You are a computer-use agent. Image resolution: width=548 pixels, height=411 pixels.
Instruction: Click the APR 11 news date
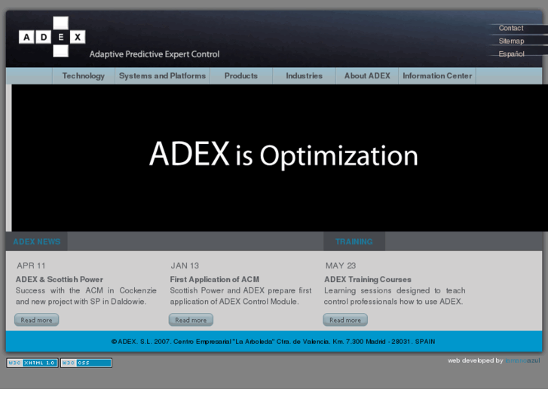click(x=31, y=265)
